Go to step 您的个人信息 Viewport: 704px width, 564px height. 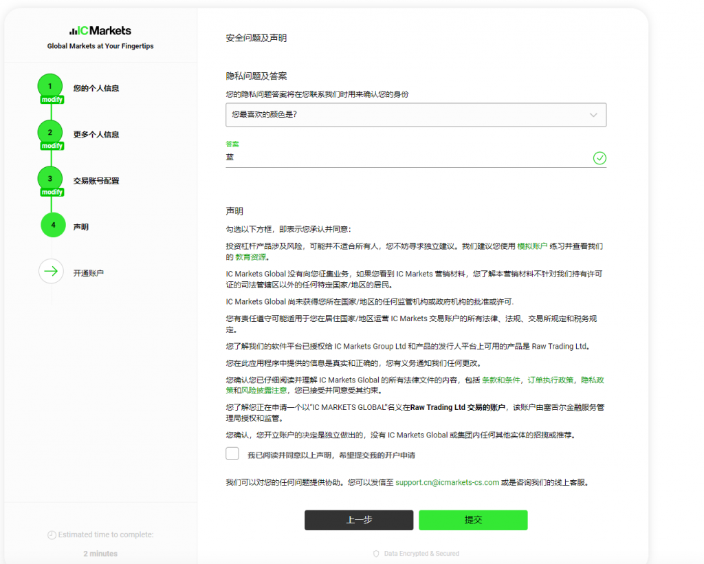[x=96, y=88]
